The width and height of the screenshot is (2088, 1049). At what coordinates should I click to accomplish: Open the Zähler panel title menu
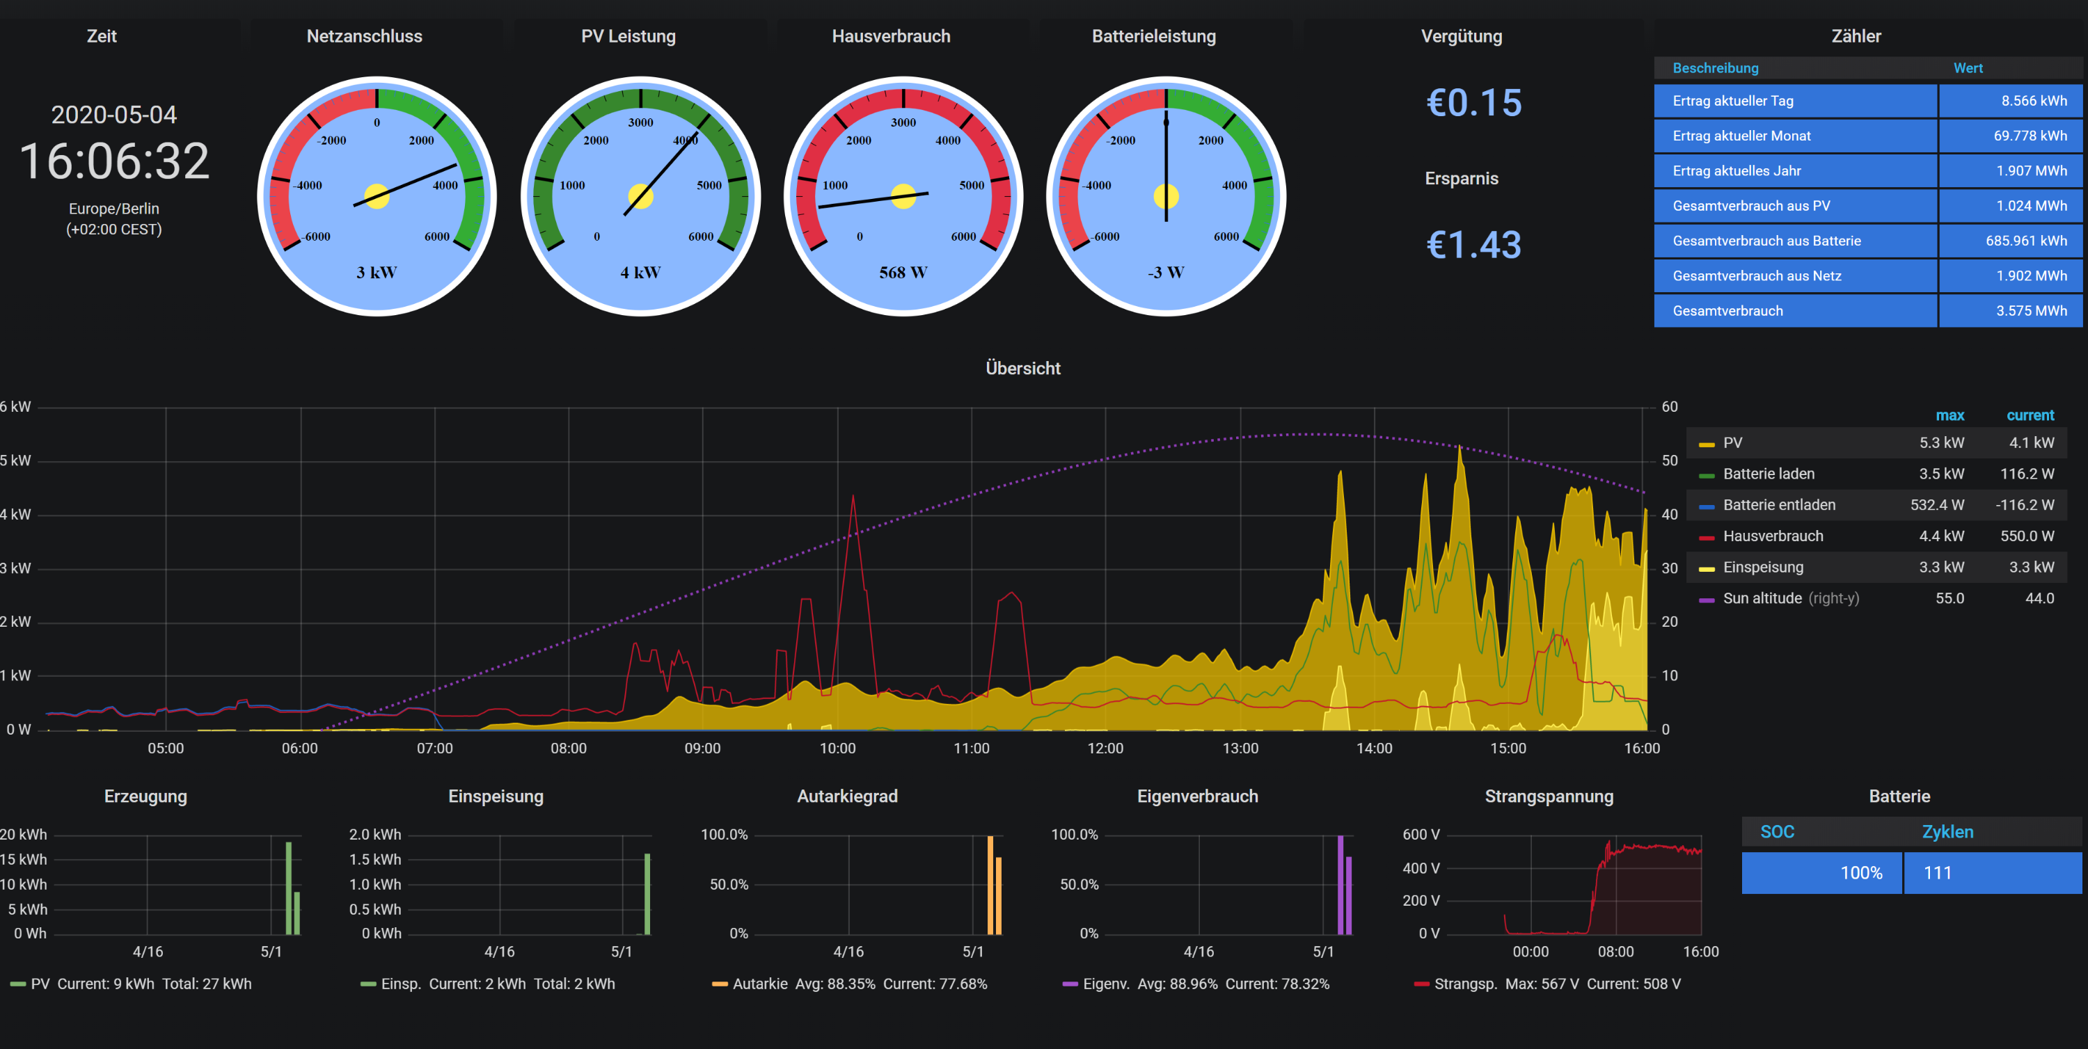pos(1855,36)
